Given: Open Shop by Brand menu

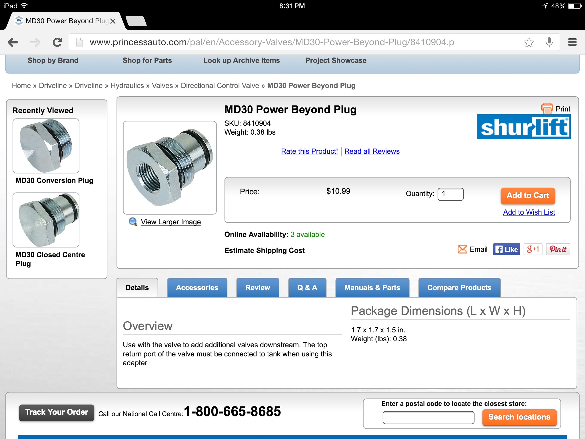Looking at the screenshot, I should coord(53,61).
